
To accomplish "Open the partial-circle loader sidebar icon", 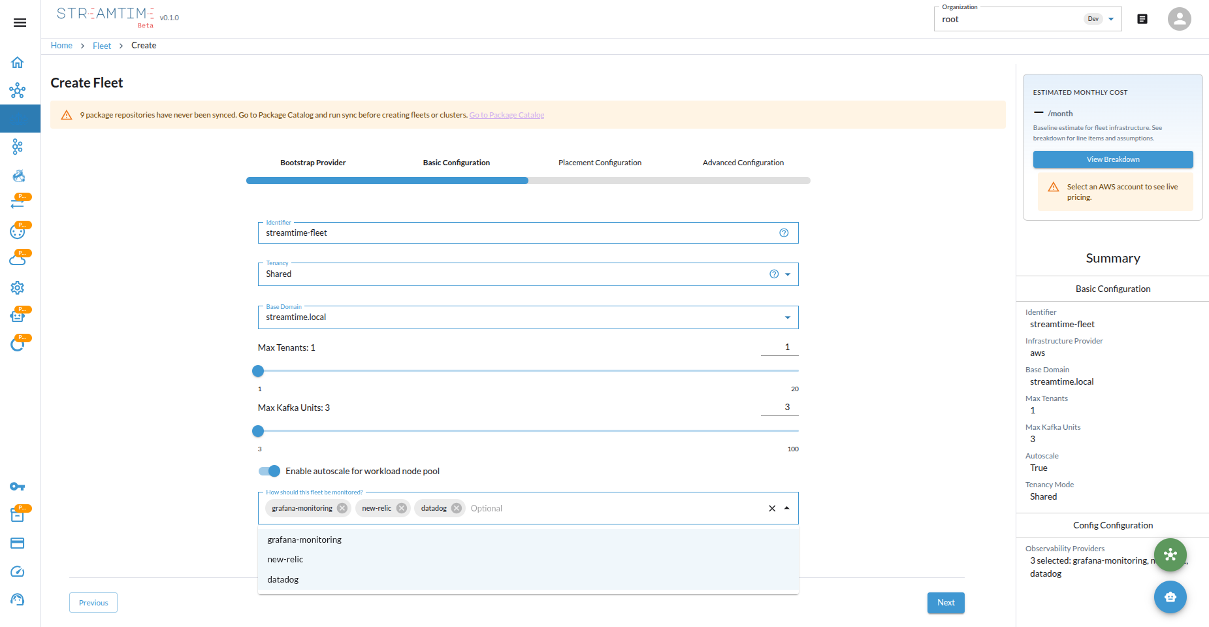I will tap(18, 344).
